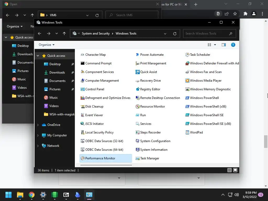268x201 pixels.
Task: Open System Configuration
Action: coord(153,141)
